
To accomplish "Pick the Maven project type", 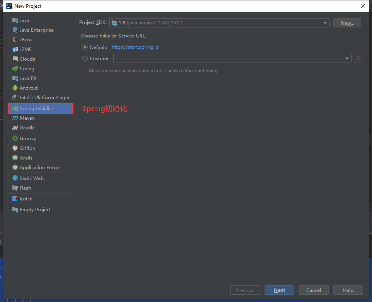I will point(41,118).
